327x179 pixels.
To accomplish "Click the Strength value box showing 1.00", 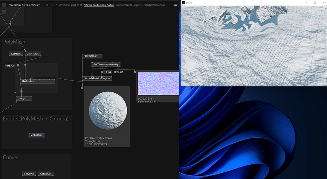I will (108, 72).
